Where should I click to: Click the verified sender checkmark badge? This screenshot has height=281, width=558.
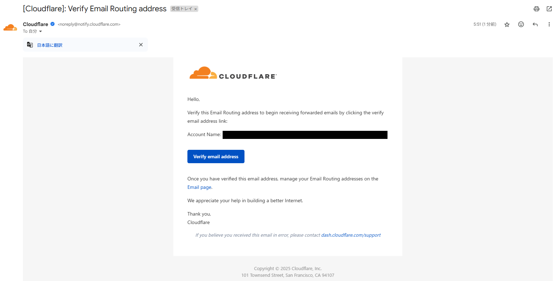(52, 24)
